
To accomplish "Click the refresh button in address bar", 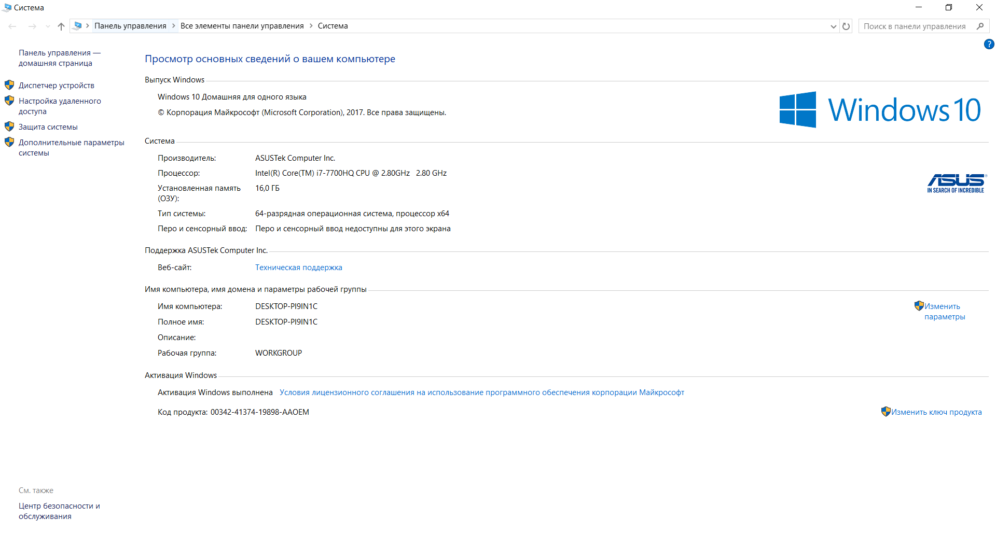I will tap(846, 26).
